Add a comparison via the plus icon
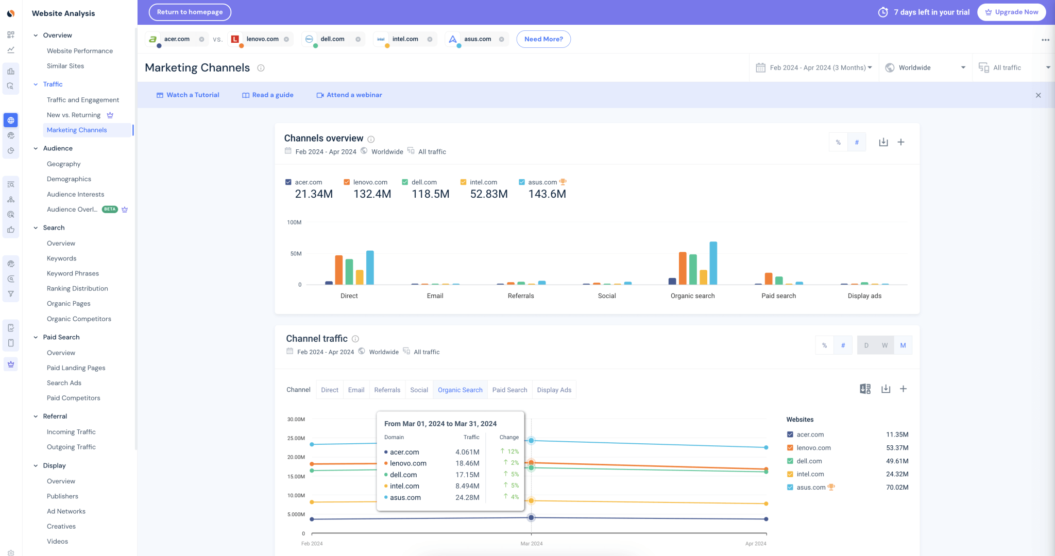 click(901, 142)
